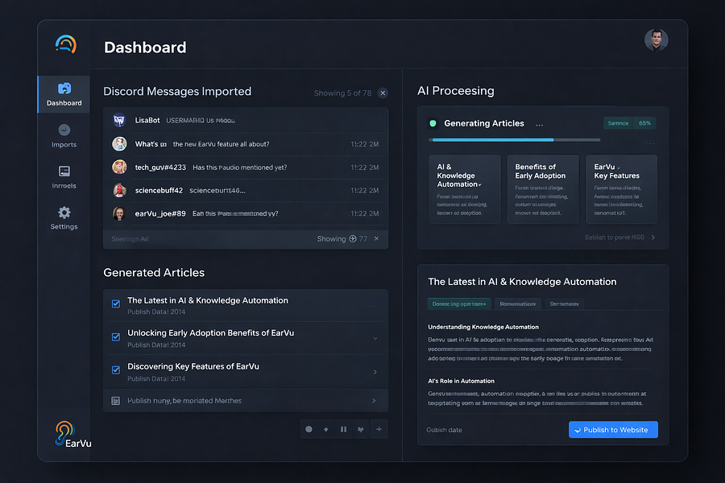
Task: Open the Dashboard sidebar icon
Action: click(64, 89)
